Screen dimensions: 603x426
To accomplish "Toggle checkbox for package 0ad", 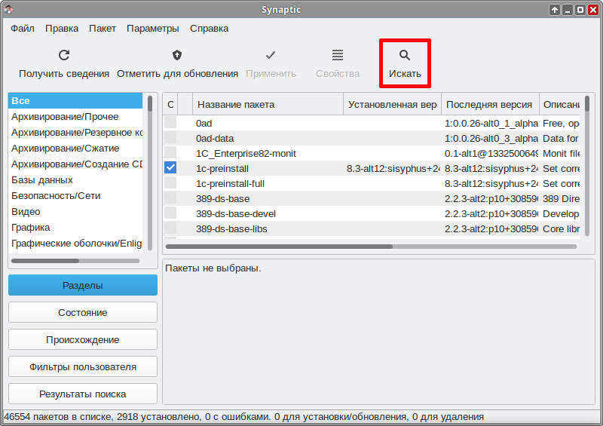I will [x=170, y=123].
